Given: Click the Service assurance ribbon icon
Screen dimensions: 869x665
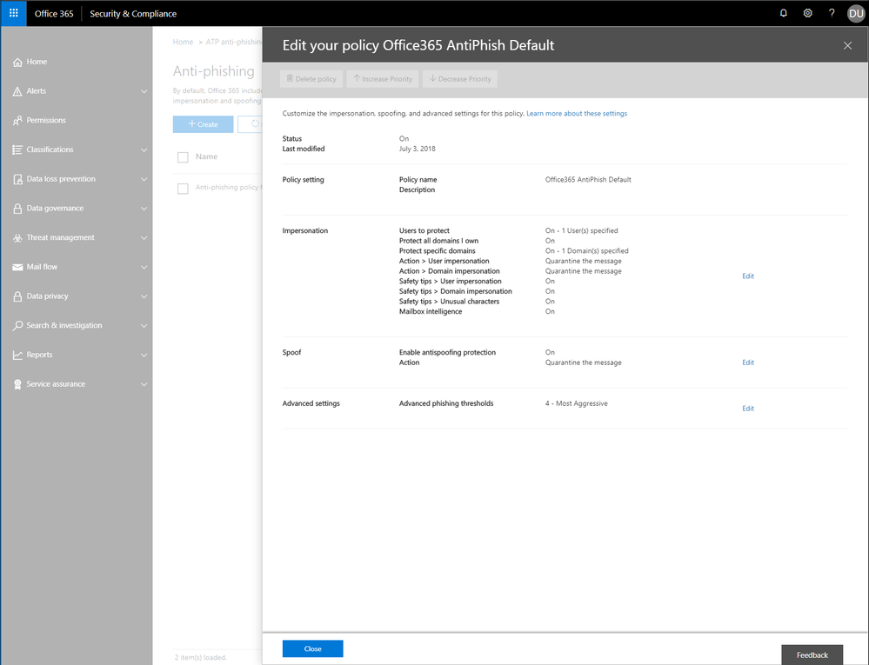Looking at the screenshot, I should pos(17,384).
